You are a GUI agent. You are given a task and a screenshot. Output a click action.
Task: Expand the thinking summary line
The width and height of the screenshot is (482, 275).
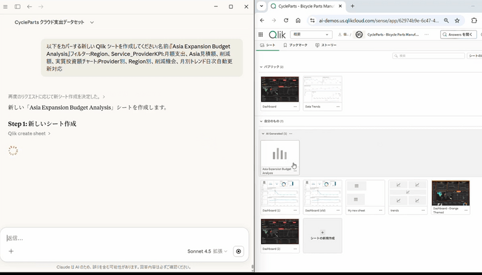pyautogui.click(x=57, y=96)
